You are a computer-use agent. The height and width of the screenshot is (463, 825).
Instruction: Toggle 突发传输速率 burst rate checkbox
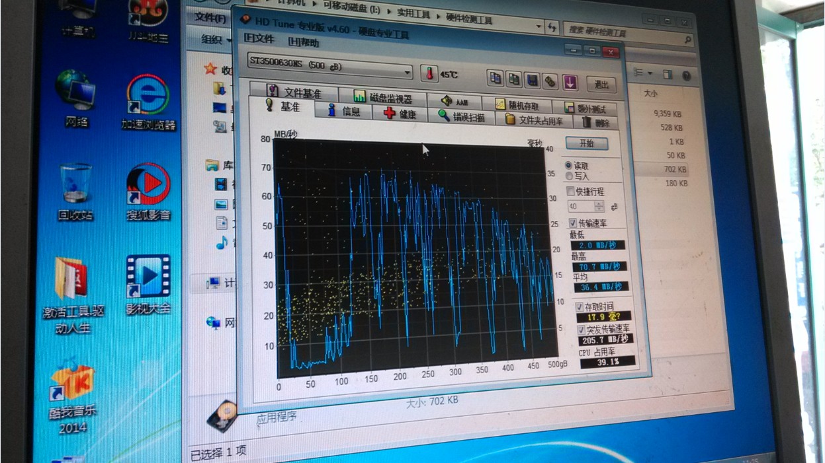581,330
